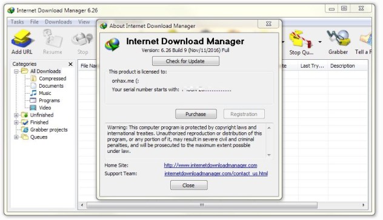Click the "onhax.me (:" licensee text

coord(125,81)
